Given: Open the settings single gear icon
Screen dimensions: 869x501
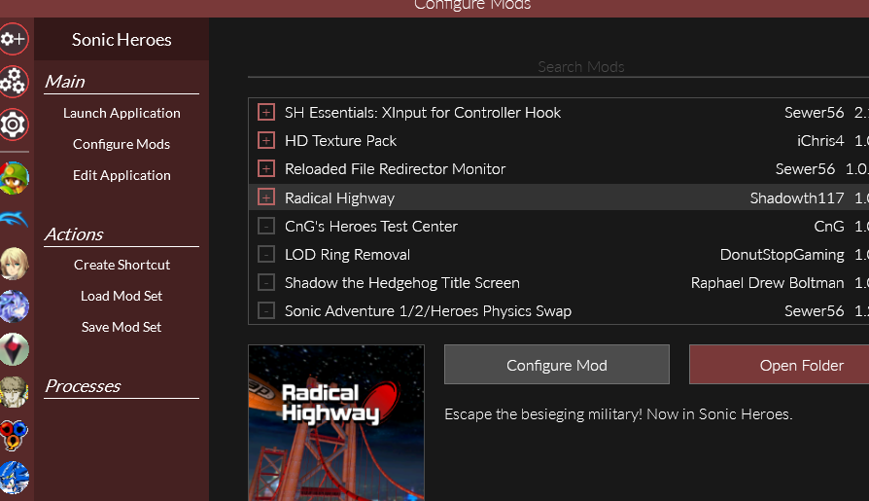Looking at the screenshot, I should [x=14, y=125].
